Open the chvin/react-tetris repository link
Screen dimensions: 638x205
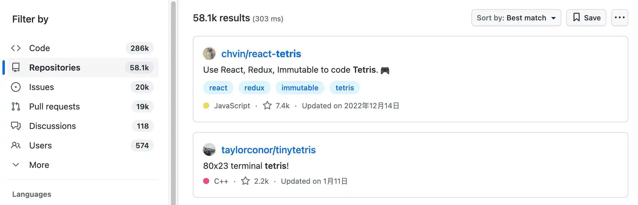261,54
